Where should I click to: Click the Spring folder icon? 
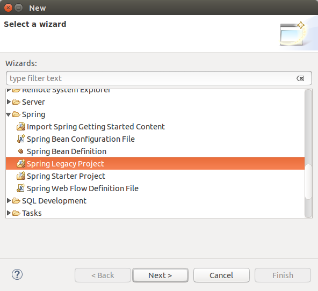click(x=16, y=114)
